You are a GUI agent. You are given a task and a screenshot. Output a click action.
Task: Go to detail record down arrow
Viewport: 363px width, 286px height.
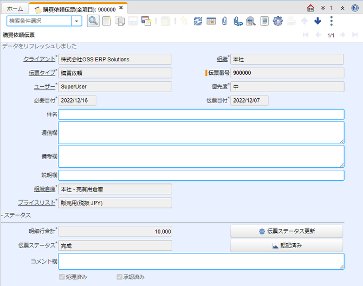[317, 21]
